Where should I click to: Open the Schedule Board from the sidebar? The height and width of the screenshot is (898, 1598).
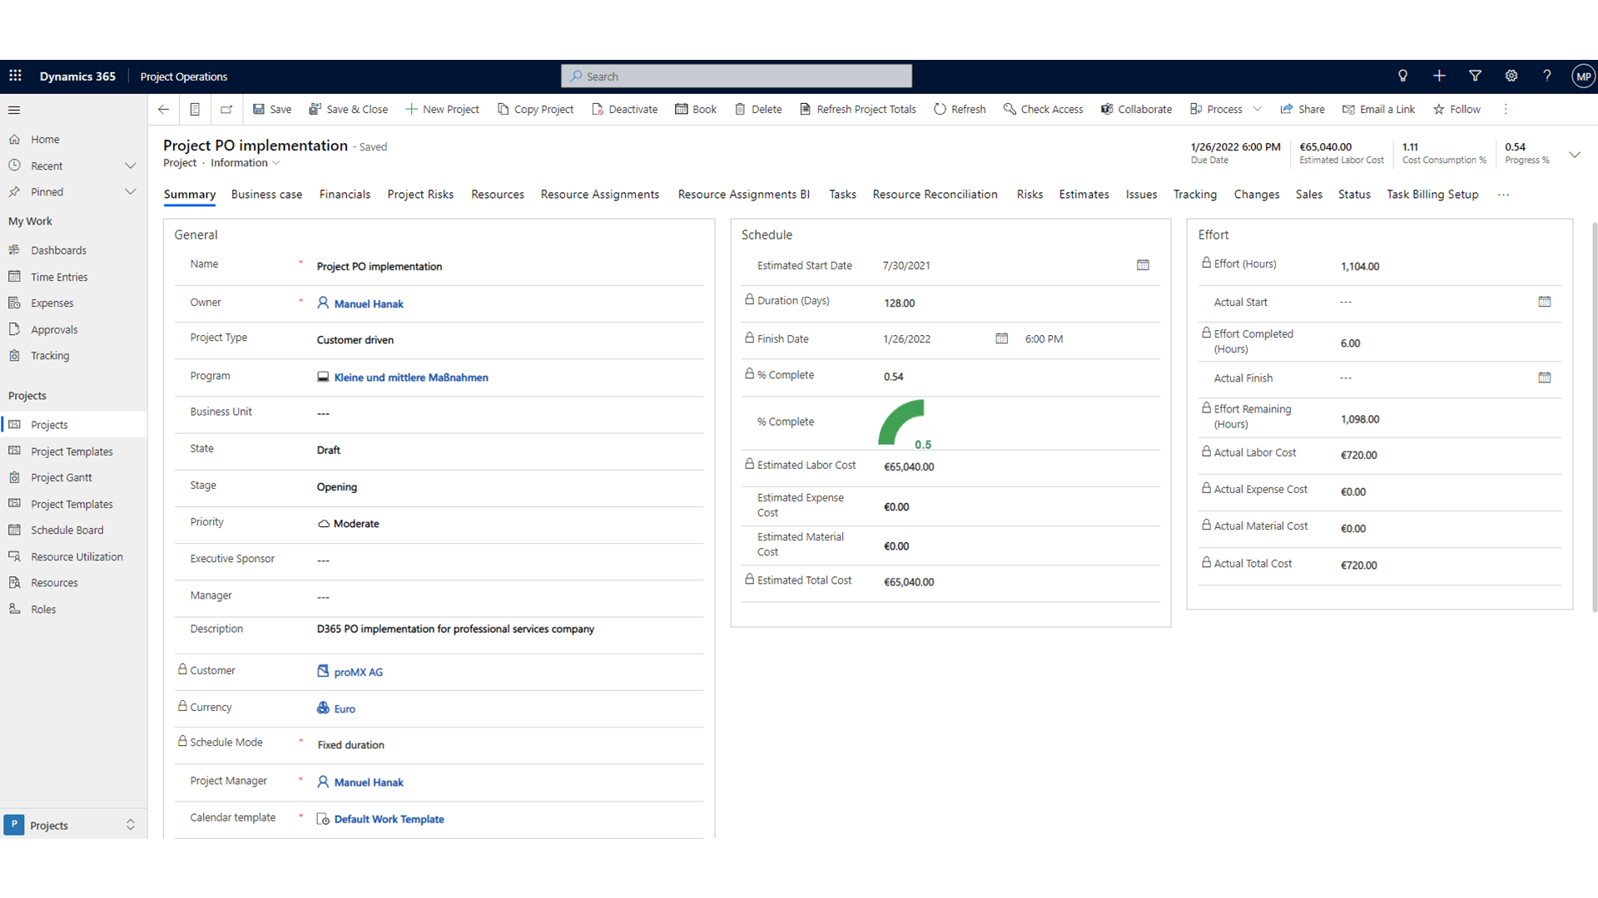(66, 530)
